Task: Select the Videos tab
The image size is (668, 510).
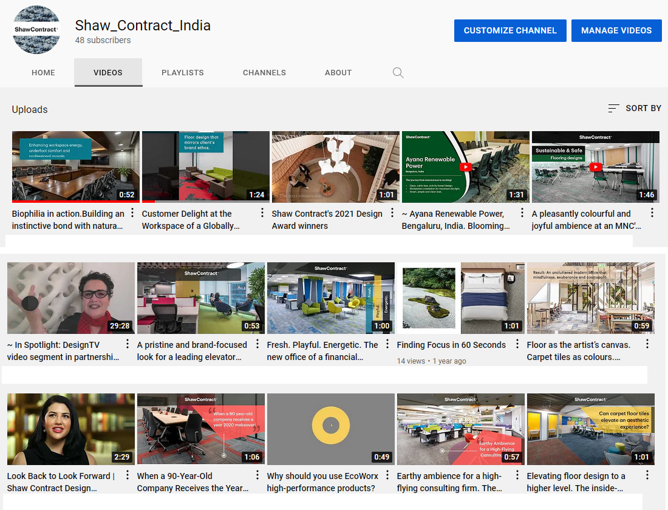Action: (x=108, y=73)
